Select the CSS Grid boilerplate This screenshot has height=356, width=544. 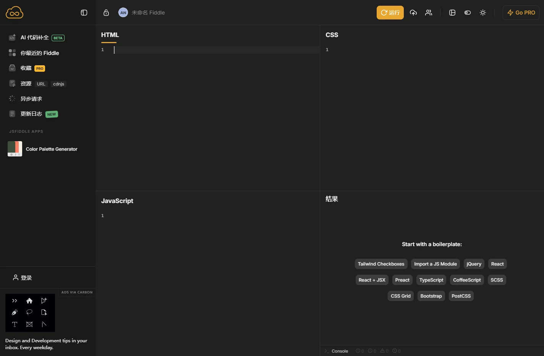[401, 296]
